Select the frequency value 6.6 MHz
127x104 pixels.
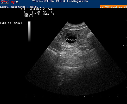tap(36, 9)
